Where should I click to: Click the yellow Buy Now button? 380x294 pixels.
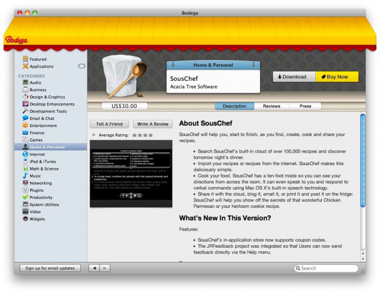[337, 77]
